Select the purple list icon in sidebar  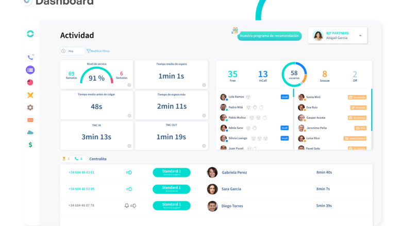tap(30, 70)
